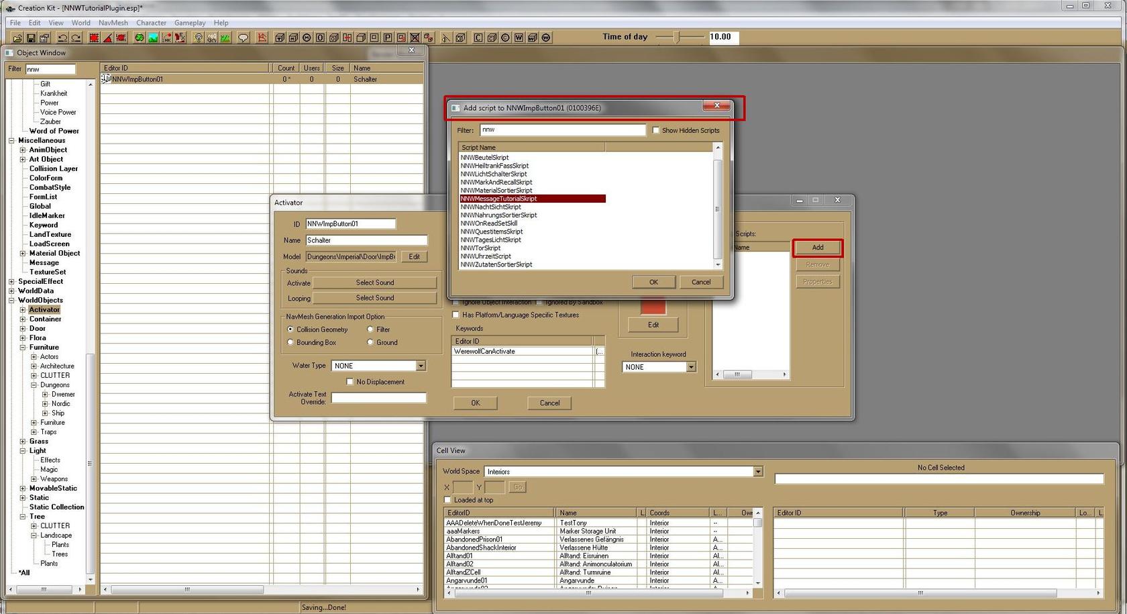The width and height of the screenshot is (1127, 614).
Task: Click the speech bubble dialogue icon
Action: 244,38
